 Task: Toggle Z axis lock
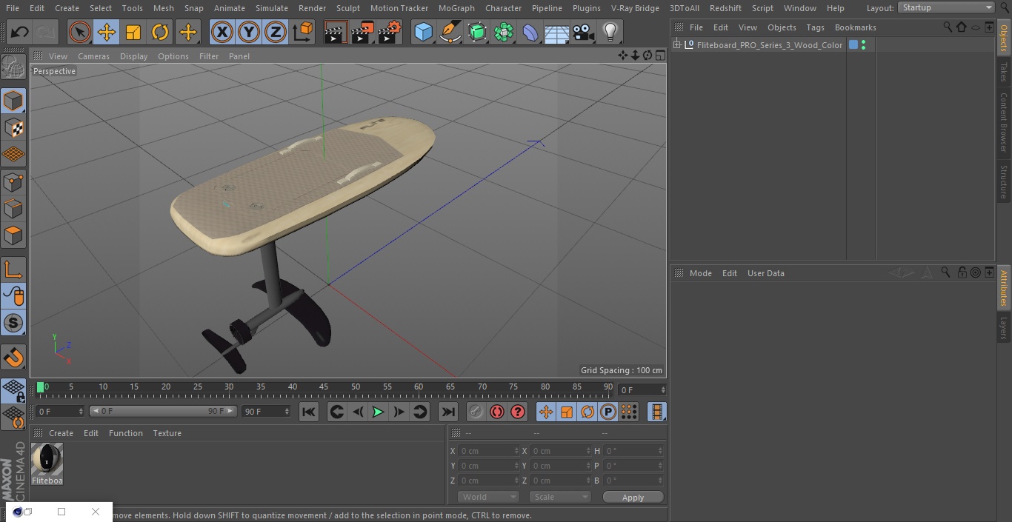coord(276,32)
